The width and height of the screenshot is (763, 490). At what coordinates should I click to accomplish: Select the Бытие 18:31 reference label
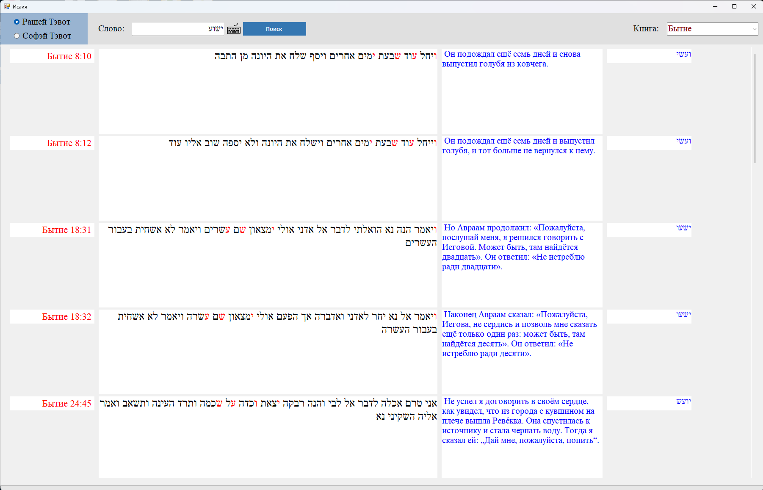click(x=66, y=230)
